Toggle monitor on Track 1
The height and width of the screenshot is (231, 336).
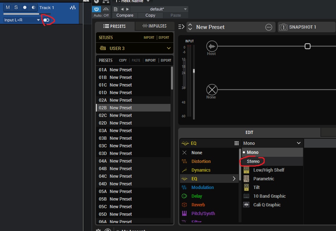coord(33,8)
